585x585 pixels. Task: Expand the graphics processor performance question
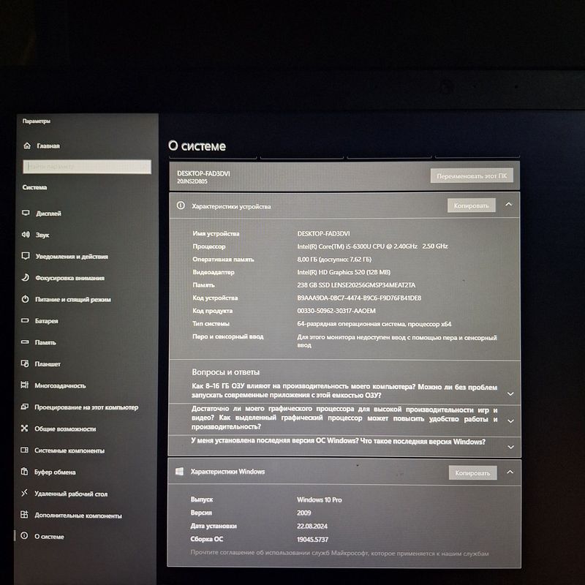coord(510,421)
